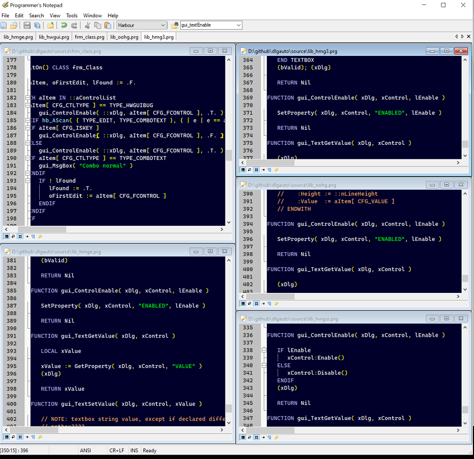Click the New file toolbar icon
Viewport: 474px width, 459px height.
click(4, 25)
